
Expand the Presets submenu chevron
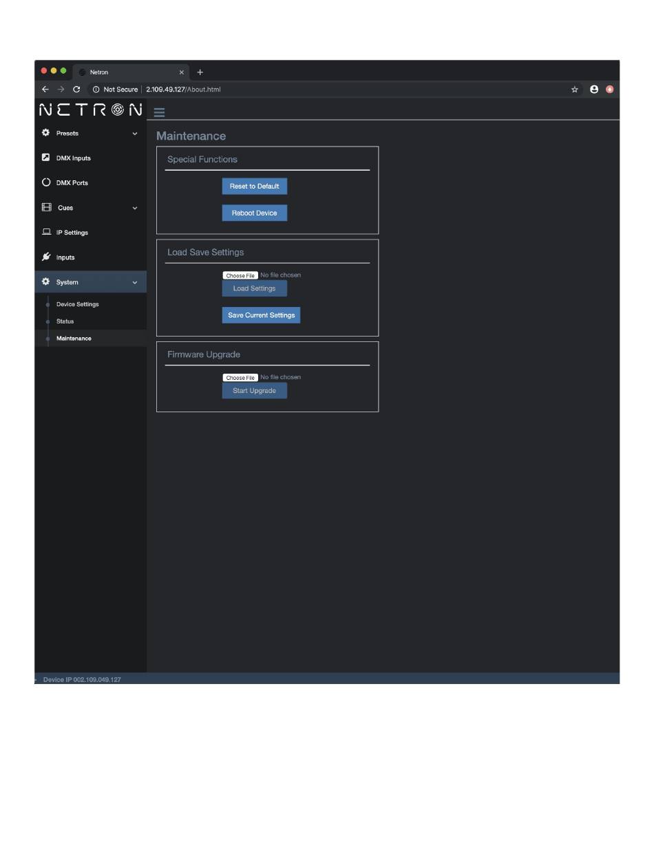(135, 134)
